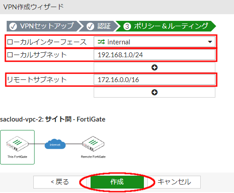
Task: Click the Remote FortiGate caption
Action: pyautogui.click(x=93, y=157)
